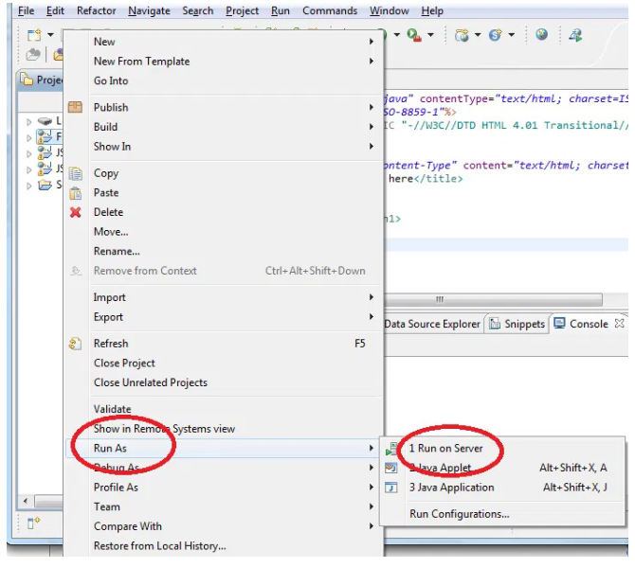Expand the first project tree node

[x=29, y=122]
